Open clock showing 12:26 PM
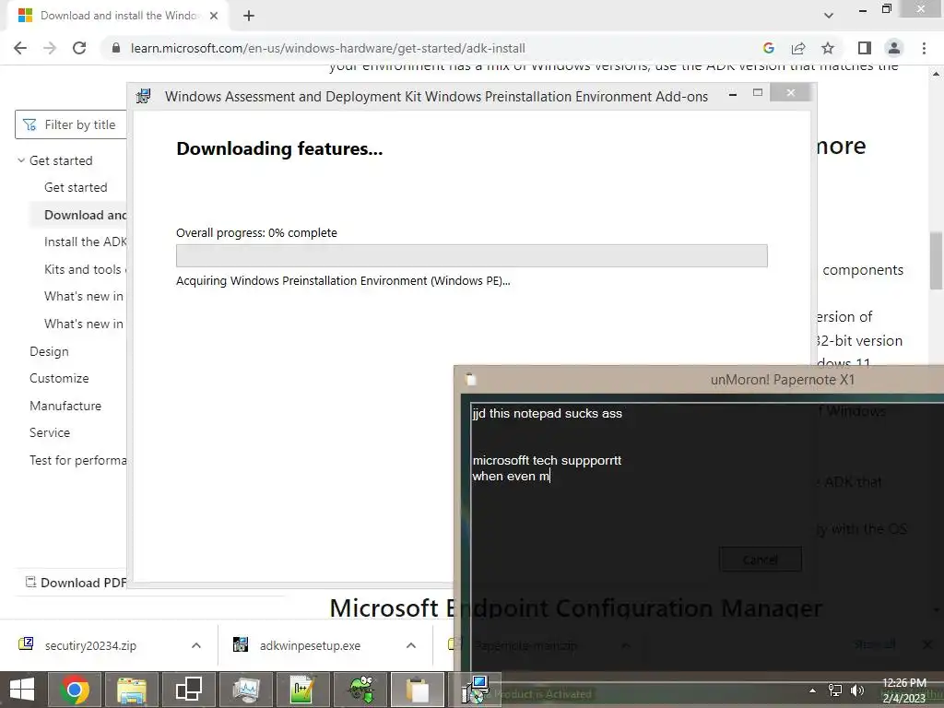The image size is (944, 708). 903,690
